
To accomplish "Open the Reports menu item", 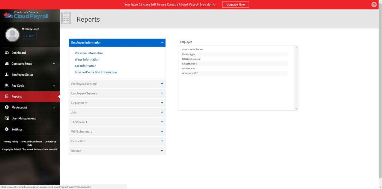I will pos(17,96).
